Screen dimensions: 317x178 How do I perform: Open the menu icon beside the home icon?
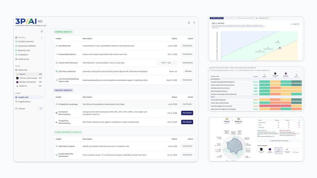194,23
